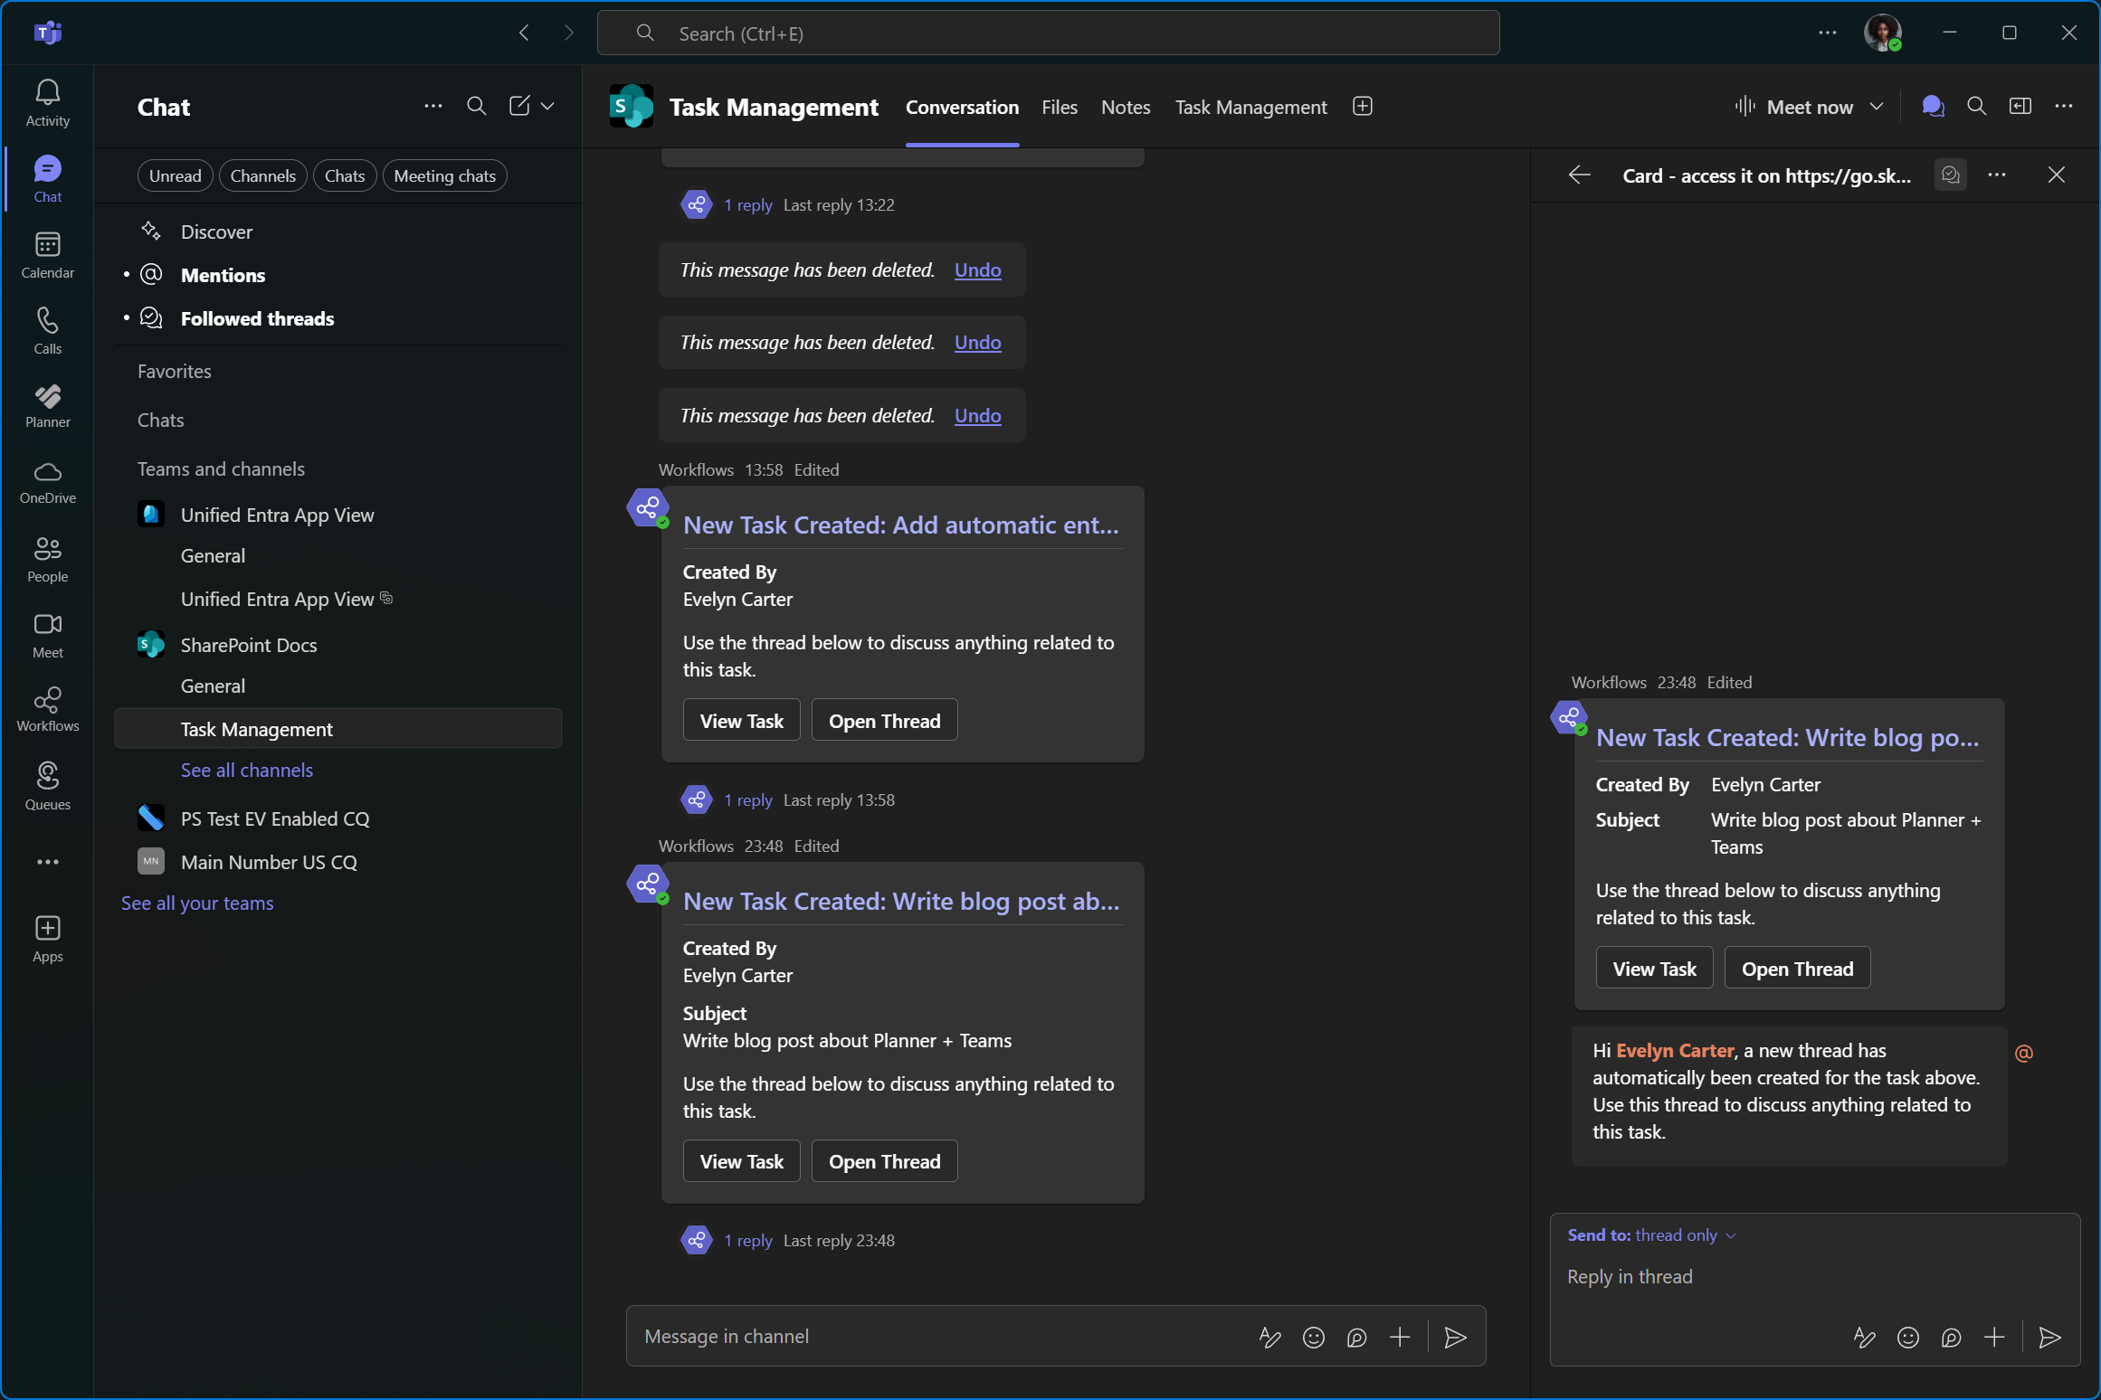
Task: Add a tab with plus icon
Action: [x=1363, y=107]
